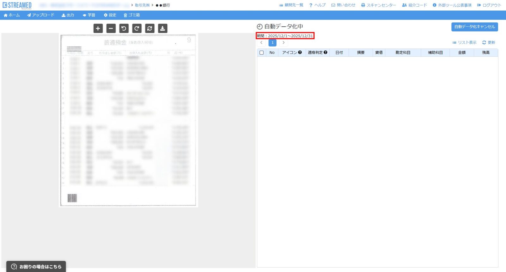
Task: Zoom in on the scanned passbook image
Action: click(x=98, y=28)
